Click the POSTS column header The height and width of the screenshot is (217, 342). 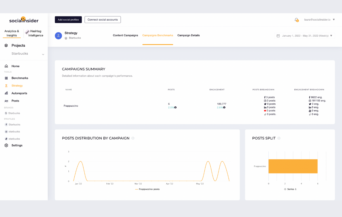click(x=171, y=90)
